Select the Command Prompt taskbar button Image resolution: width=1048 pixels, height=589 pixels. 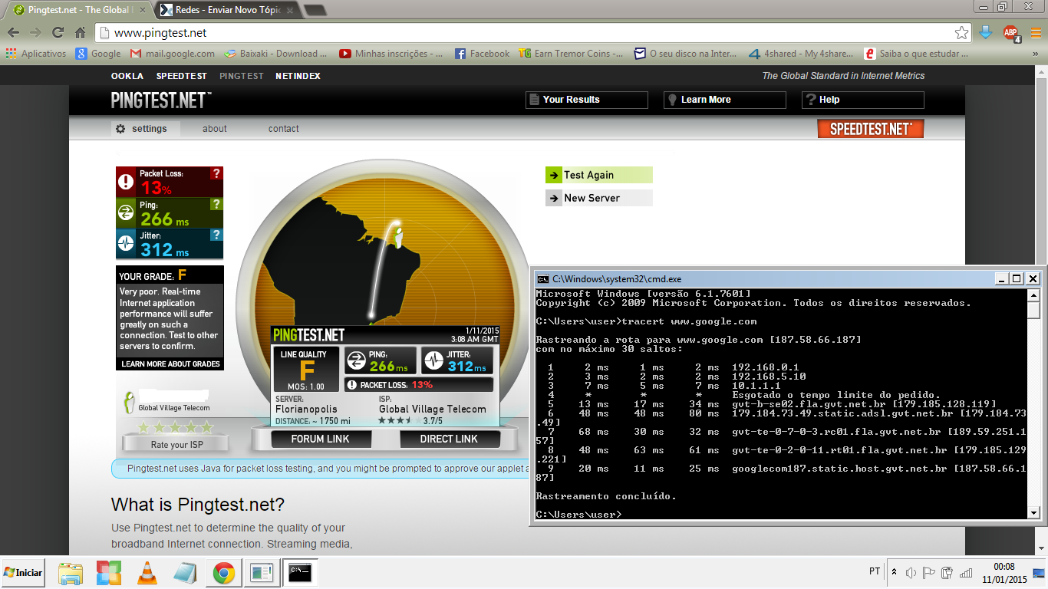(x=300, y=573)
